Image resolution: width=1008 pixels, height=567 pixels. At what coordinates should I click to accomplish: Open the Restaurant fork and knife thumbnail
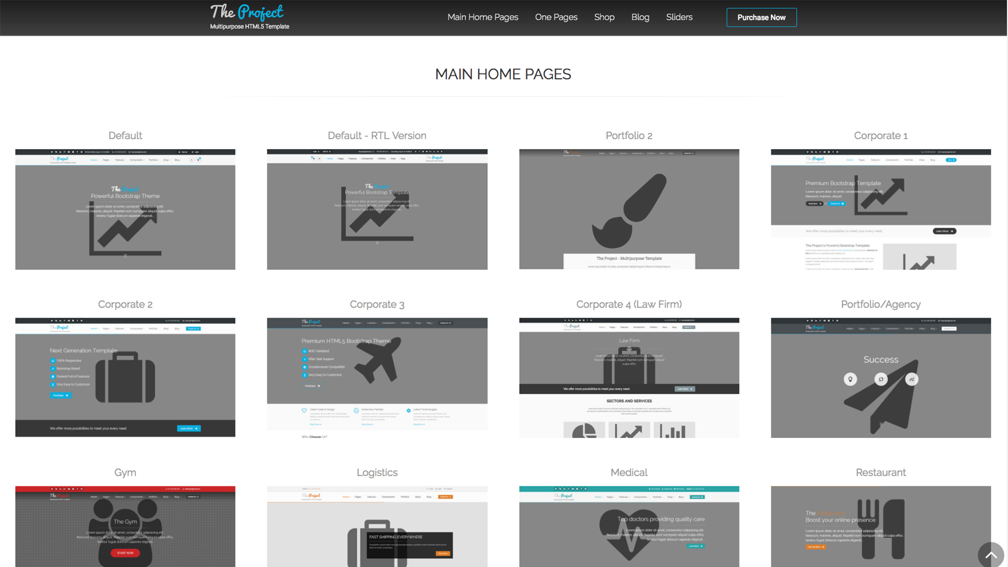pos(880,526)
